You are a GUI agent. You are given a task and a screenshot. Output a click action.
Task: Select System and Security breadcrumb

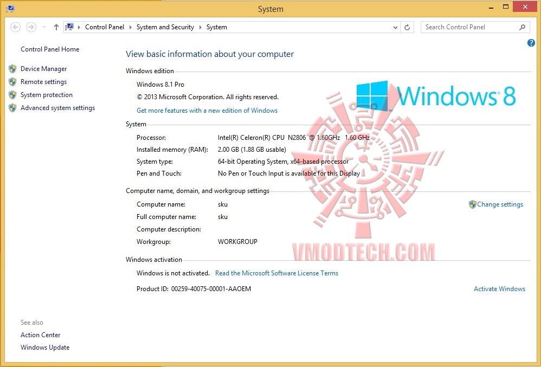[x=165, y=27]
